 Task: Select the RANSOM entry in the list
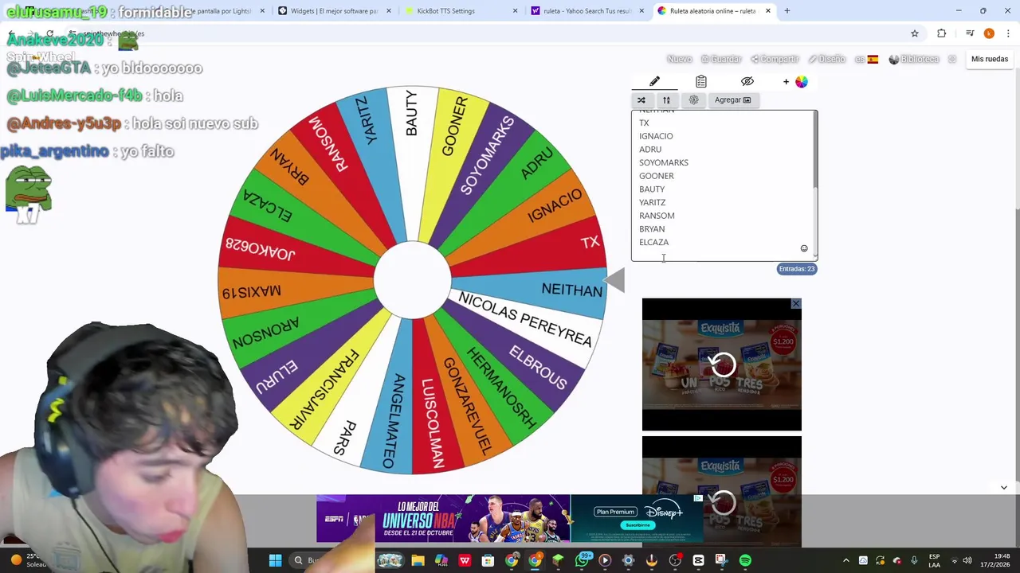click(657, 216)
